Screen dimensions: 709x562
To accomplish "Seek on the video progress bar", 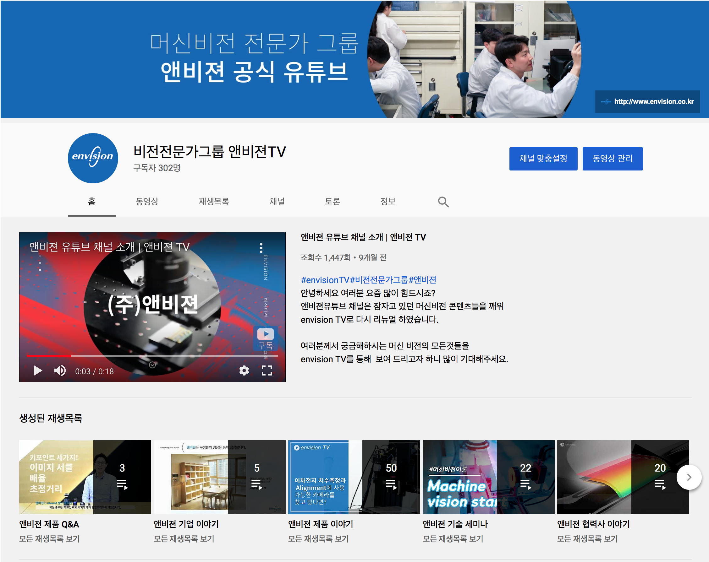I will tap(152, 355).
